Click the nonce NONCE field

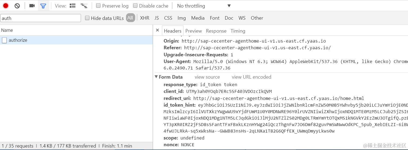[179, 145]
